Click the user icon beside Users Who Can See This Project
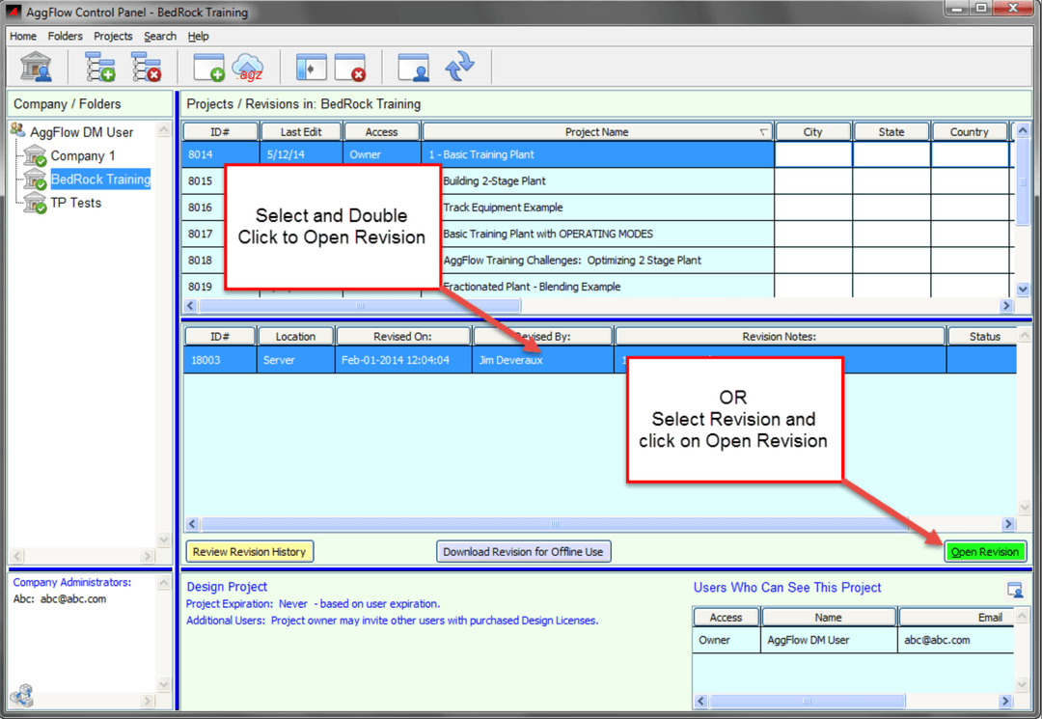This screenshot has width=1042, height=719. coord(1014,590)
